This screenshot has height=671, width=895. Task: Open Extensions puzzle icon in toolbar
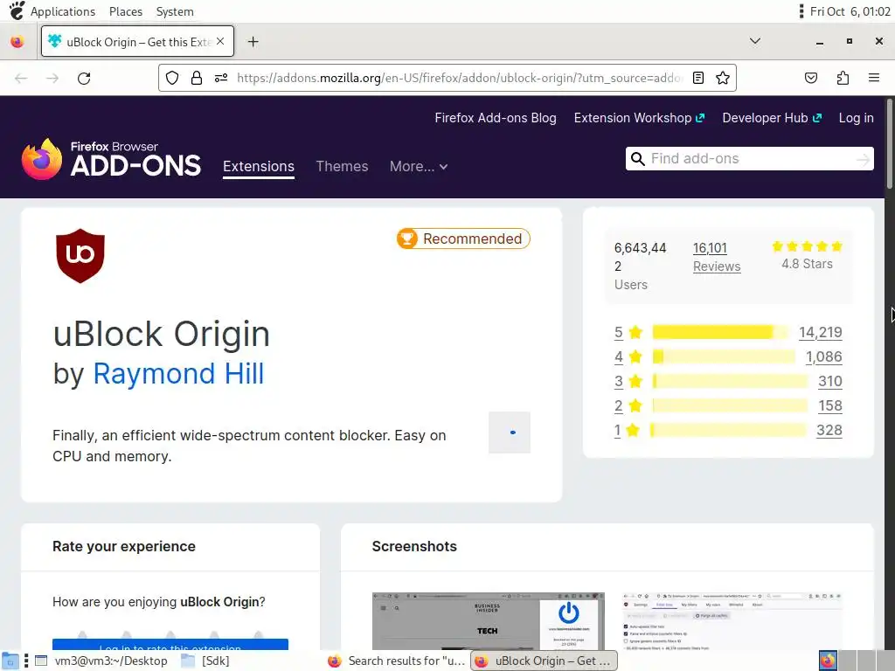pos(843,78)
